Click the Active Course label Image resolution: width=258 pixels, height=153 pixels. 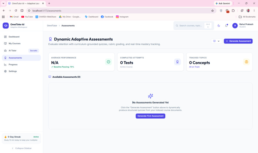coord(126,67)
